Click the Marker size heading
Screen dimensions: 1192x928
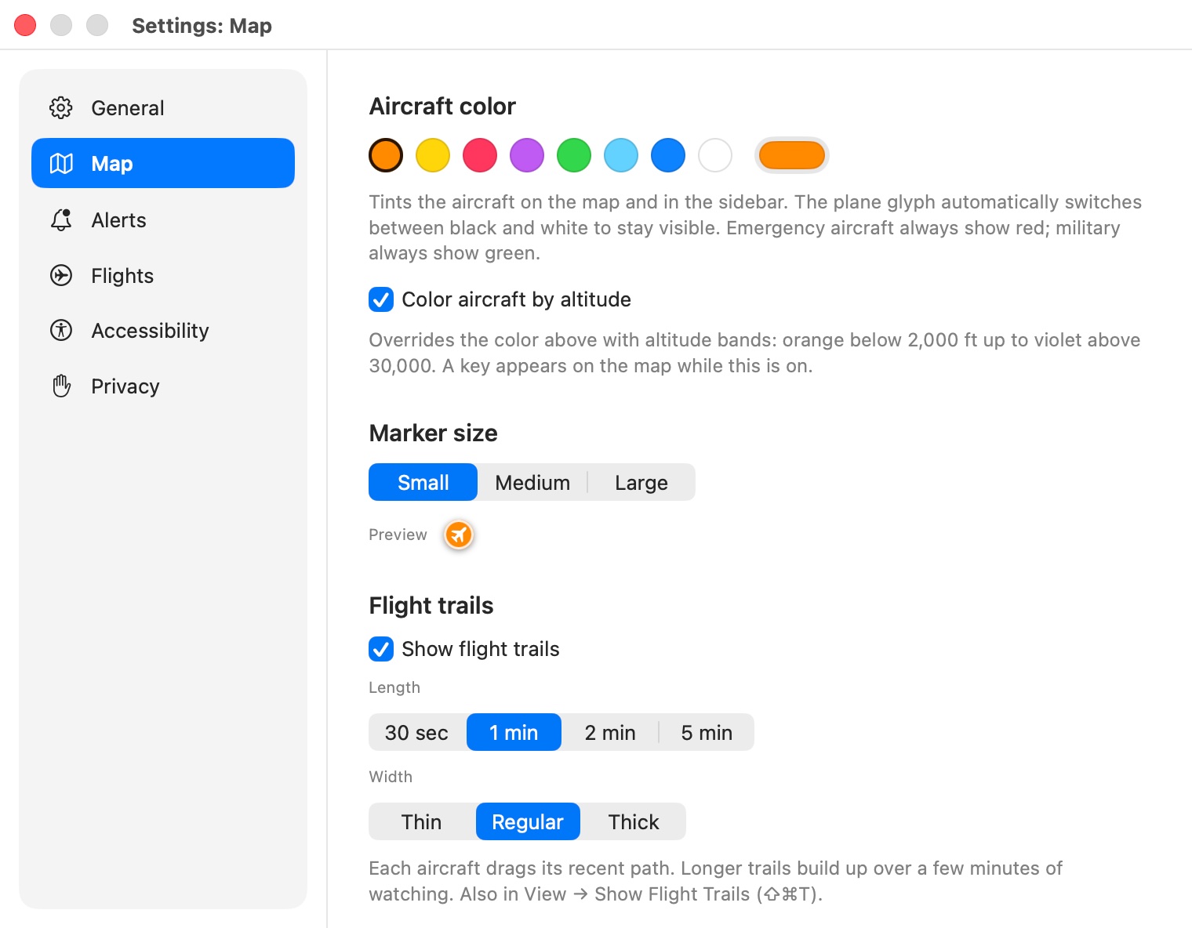pos(433,433)
